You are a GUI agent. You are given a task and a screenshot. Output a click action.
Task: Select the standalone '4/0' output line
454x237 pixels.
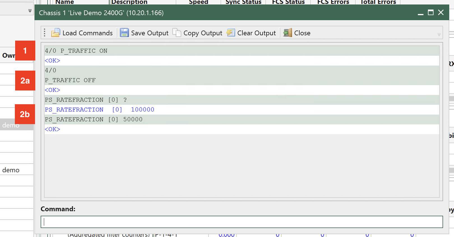242,70
